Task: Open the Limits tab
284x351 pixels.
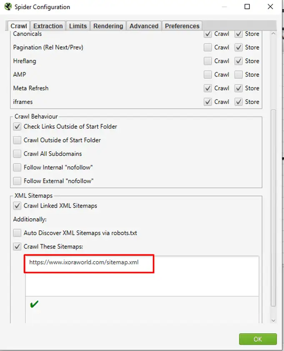Action: pos(78,26)
